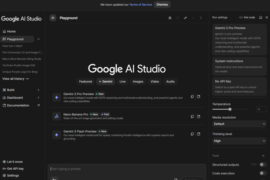Open the Gemini 3 Flash Preview model card icon

pos(199,134)
